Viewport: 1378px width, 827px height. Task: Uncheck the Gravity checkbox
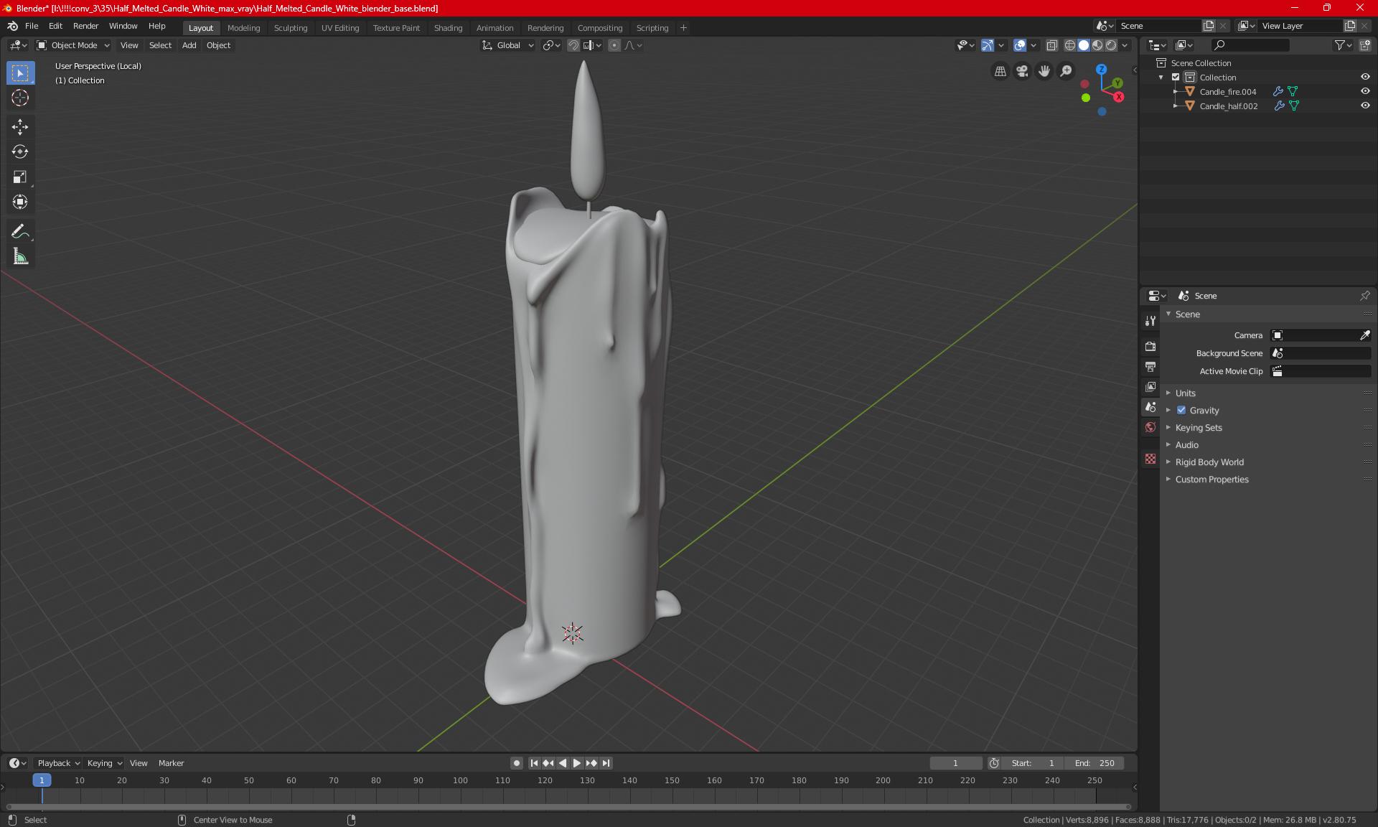[1181, 411]
